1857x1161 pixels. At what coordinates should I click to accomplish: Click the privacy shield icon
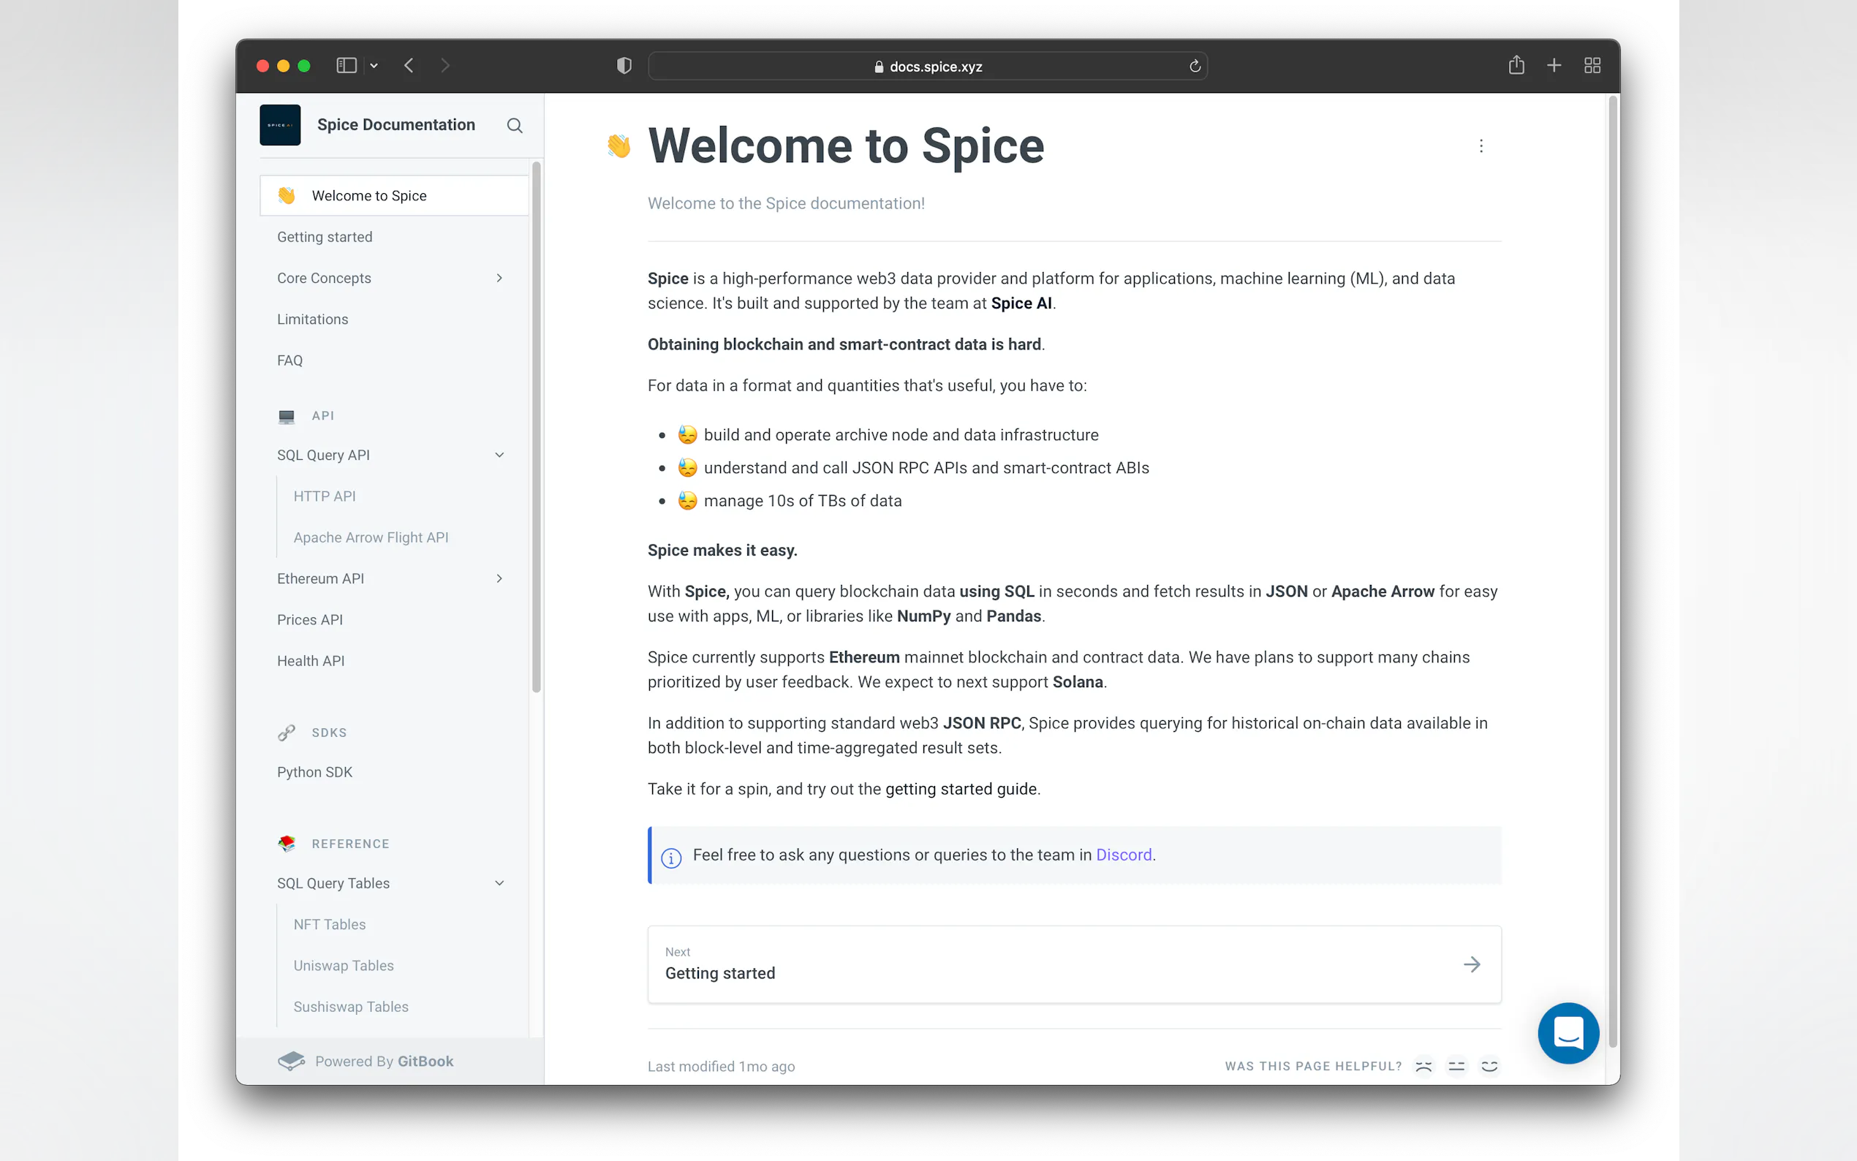point(624,66)
